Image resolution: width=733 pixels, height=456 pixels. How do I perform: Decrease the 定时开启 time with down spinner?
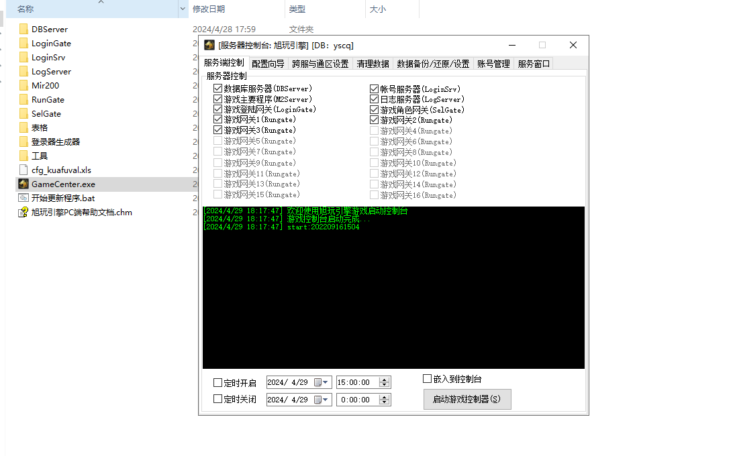point(384,385)
